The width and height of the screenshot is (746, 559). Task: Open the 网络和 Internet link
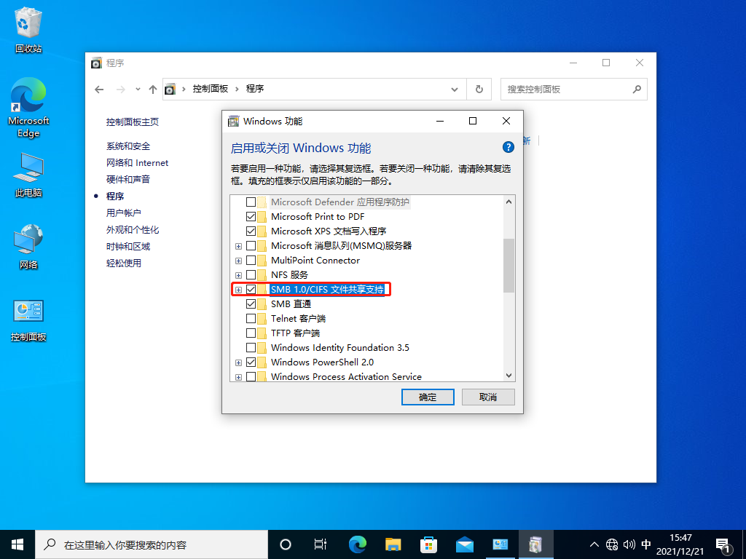[x=137, y=162]
